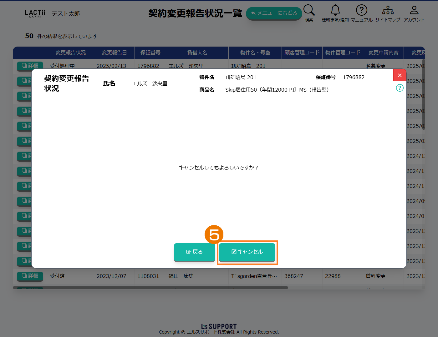Click the search magnifier icon
This screenshot has width=438, height=337.
click(309, 10)
